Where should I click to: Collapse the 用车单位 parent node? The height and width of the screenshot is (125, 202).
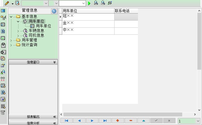point(18,21)
